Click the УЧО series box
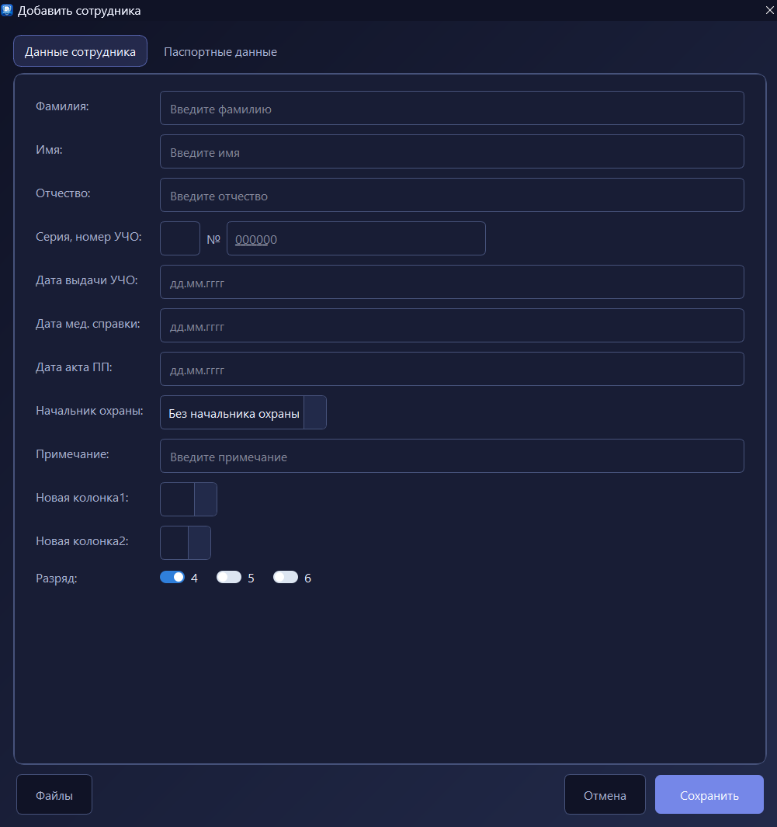This screenshot has height=827, width=777. (x=180, y=238)
